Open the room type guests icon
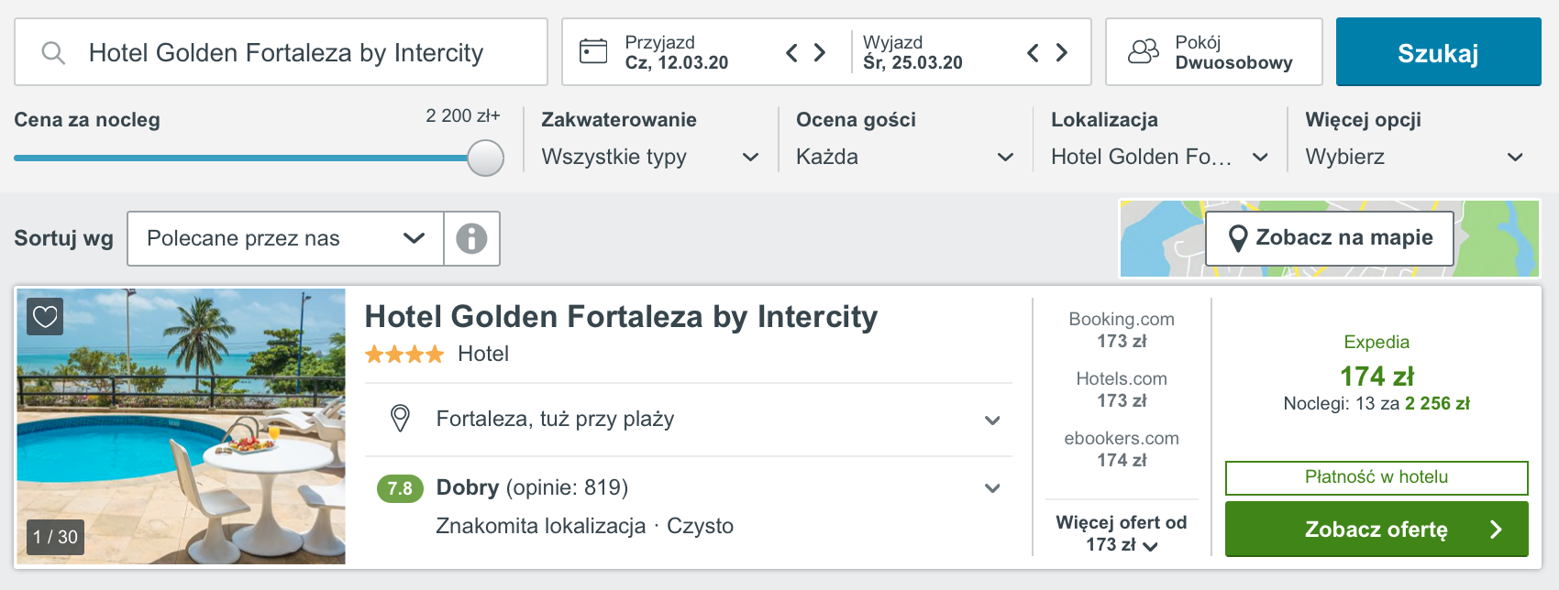Image resolution: width=1559 pixels, height=590 pixels. click(1143, 51)
